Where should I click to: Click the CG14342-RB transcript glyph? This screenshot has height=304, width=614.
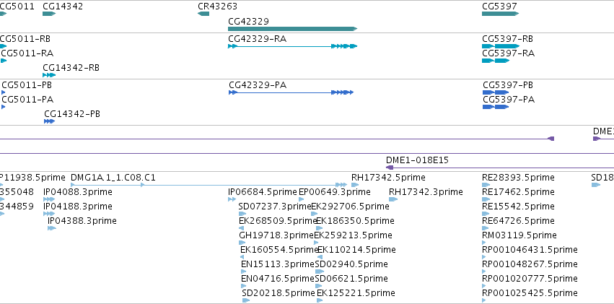49,75
